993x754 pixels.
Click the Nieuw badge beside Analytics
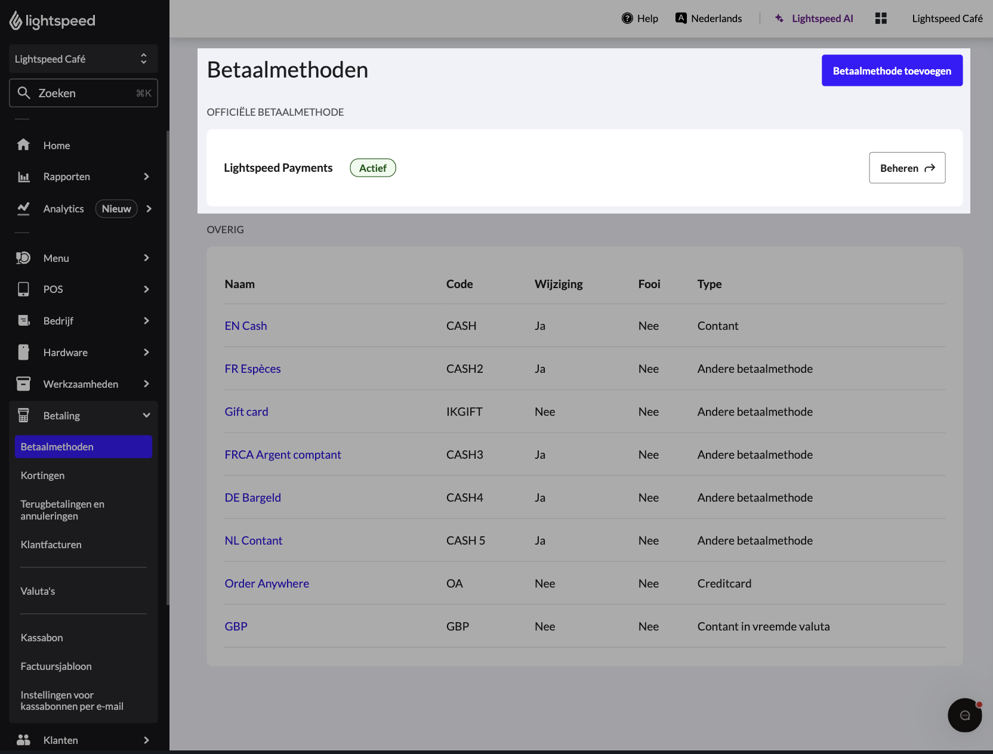[x=116, y=209]
